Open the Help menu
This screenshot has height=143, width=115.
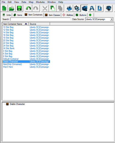pyautogui.click(x=61, y=2)
